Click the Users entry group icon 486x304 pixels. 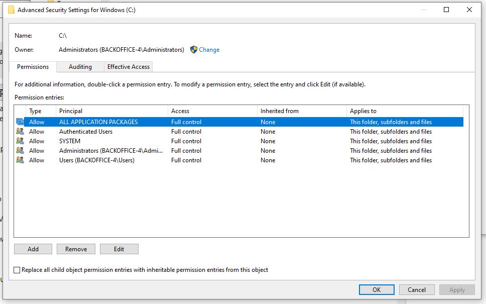20,160
